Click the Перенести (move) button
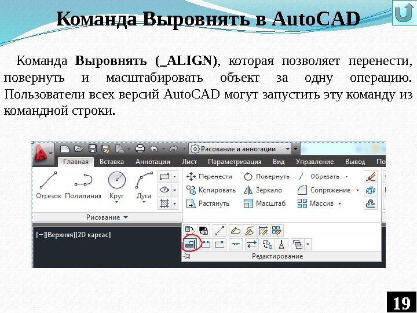Screen dimensions: 417x313 coord(209,176)
